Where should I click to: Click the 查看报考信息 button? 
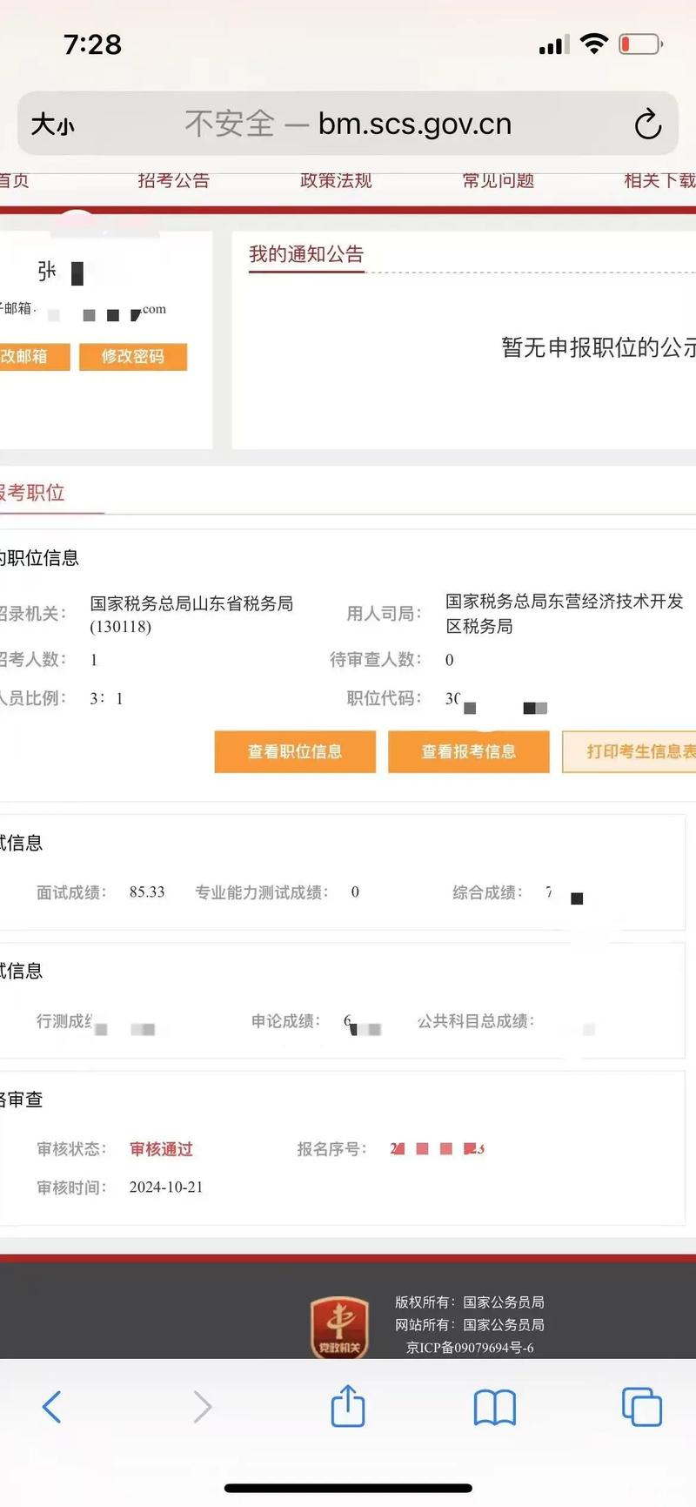(x=469, y=751)
